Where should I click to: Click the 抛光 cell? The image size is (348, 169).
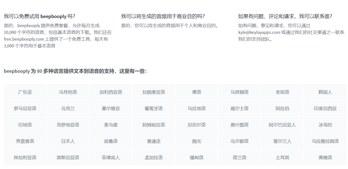point(196,141)
